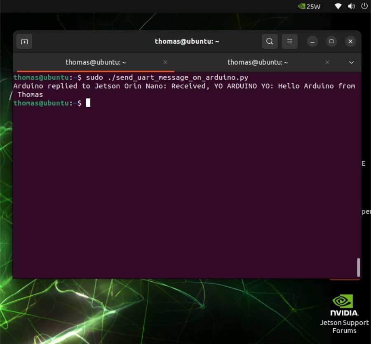The width and height of the screenshot is (371, 344).
Task: Click the terminal search magnifier icon
Action: coord(270,41)
